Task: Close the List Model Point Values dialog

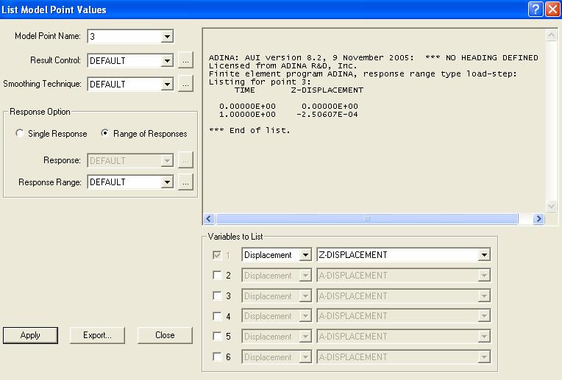Action: (x=552, y=10)
